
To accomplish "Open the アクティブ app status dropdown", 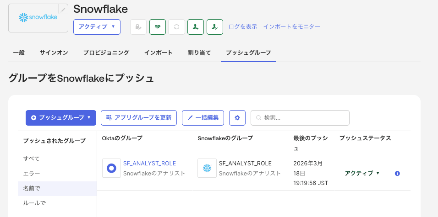I will (x=97, y=27).
